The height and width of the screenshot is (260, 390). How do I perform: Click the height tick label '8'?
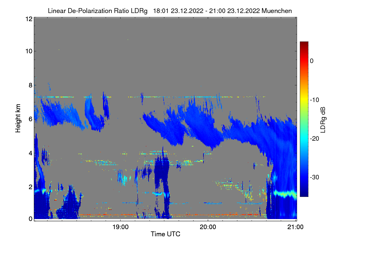point(30,85)
